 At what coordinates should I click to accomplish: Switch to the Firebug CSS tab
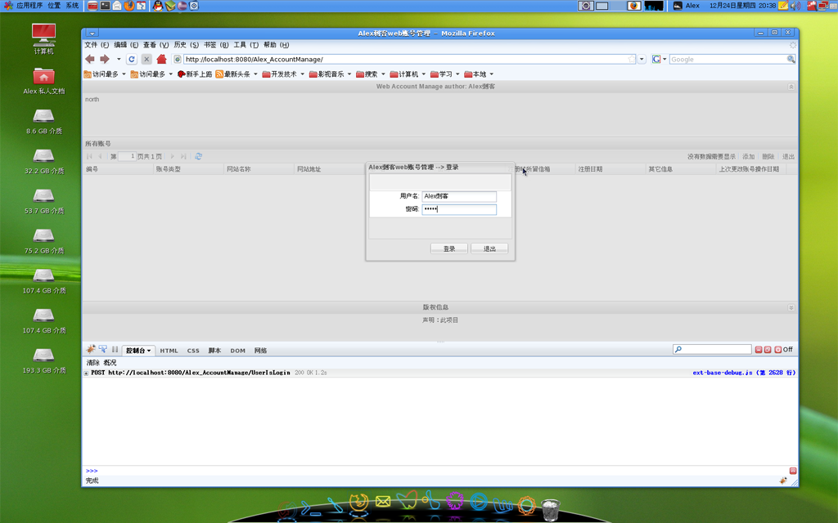(193, 351)
